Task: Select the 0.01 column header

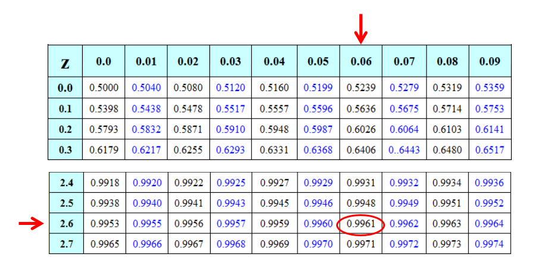Action: pos(146,61)
